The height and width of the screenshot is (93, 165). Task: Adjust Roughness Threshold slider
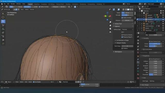coord(155,75)
